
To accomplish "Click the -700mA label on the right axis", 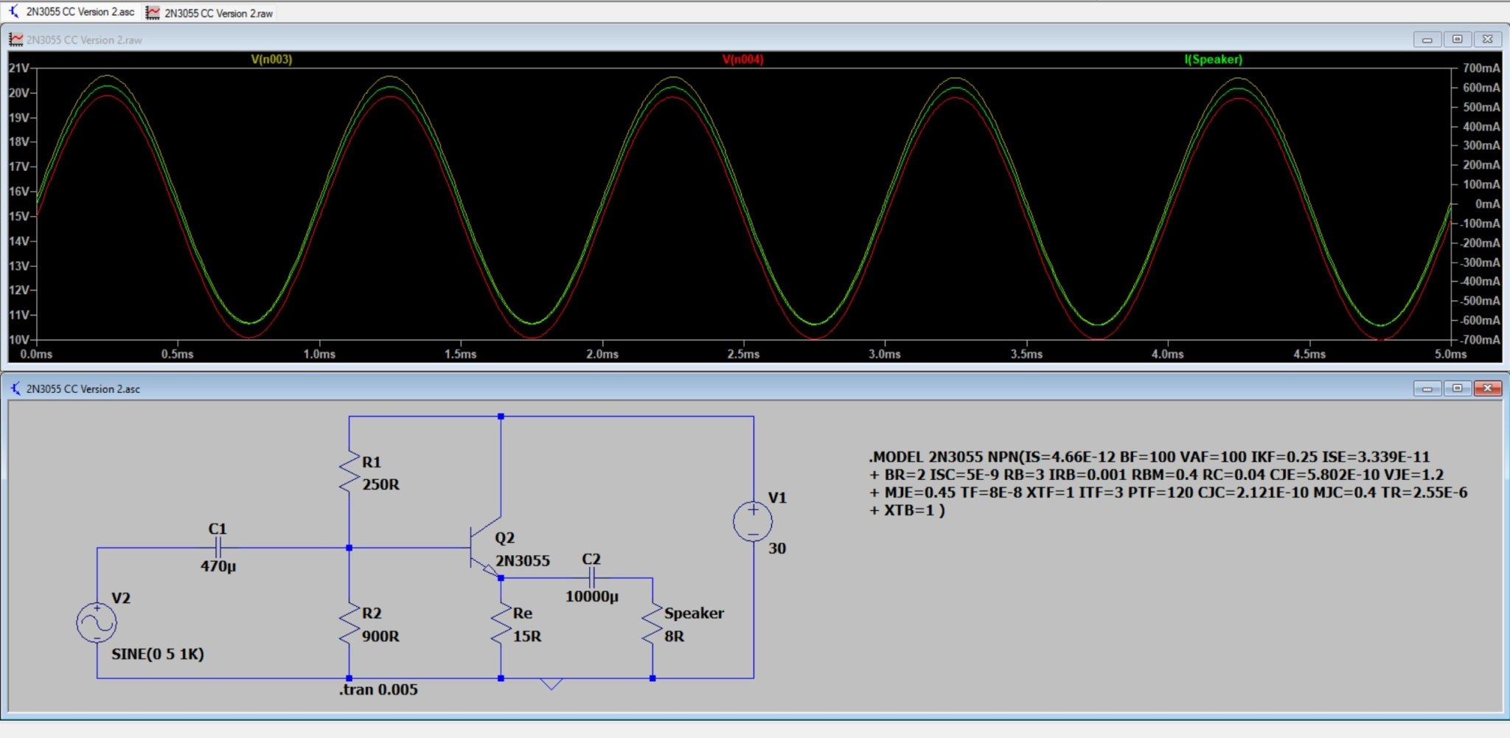I will [x=1479, y=339].
